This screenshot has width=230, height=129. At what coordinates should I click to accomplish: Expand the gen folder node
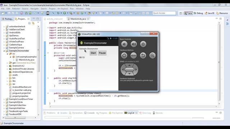tap(7, 63)
